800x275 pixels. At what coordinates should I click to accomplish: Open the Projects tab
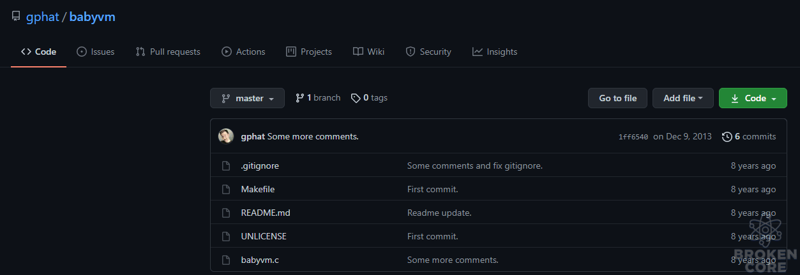coord(309,52)
